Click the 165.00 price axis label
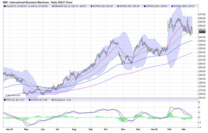 coord(202,94)
